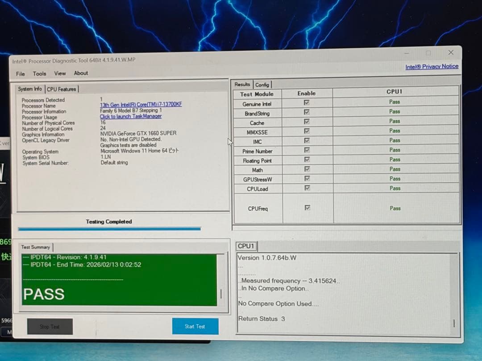
Task: Disable the Genuine Intel test checkbox
Action: 307,103
